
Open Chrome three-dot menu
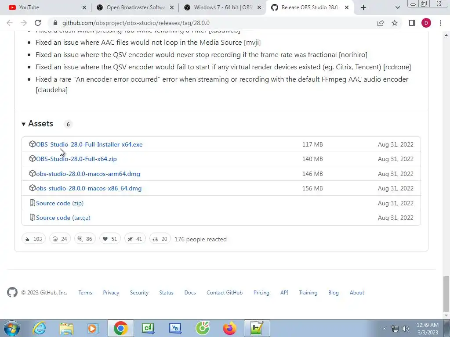[440, 23]
